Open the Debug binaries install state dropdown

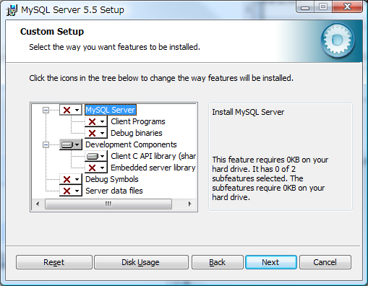coord(96,133)
